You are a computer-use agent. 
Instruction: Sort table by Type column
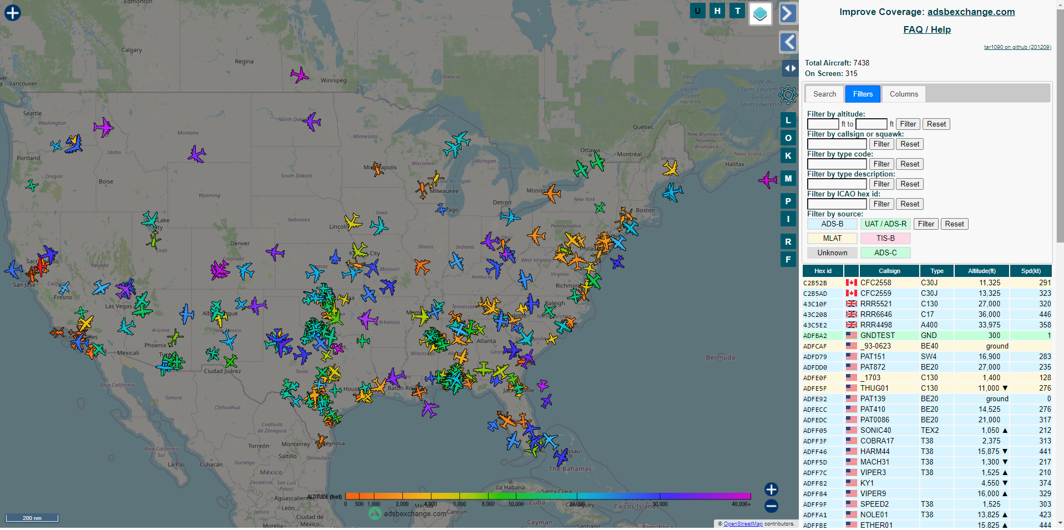point(937,271)
